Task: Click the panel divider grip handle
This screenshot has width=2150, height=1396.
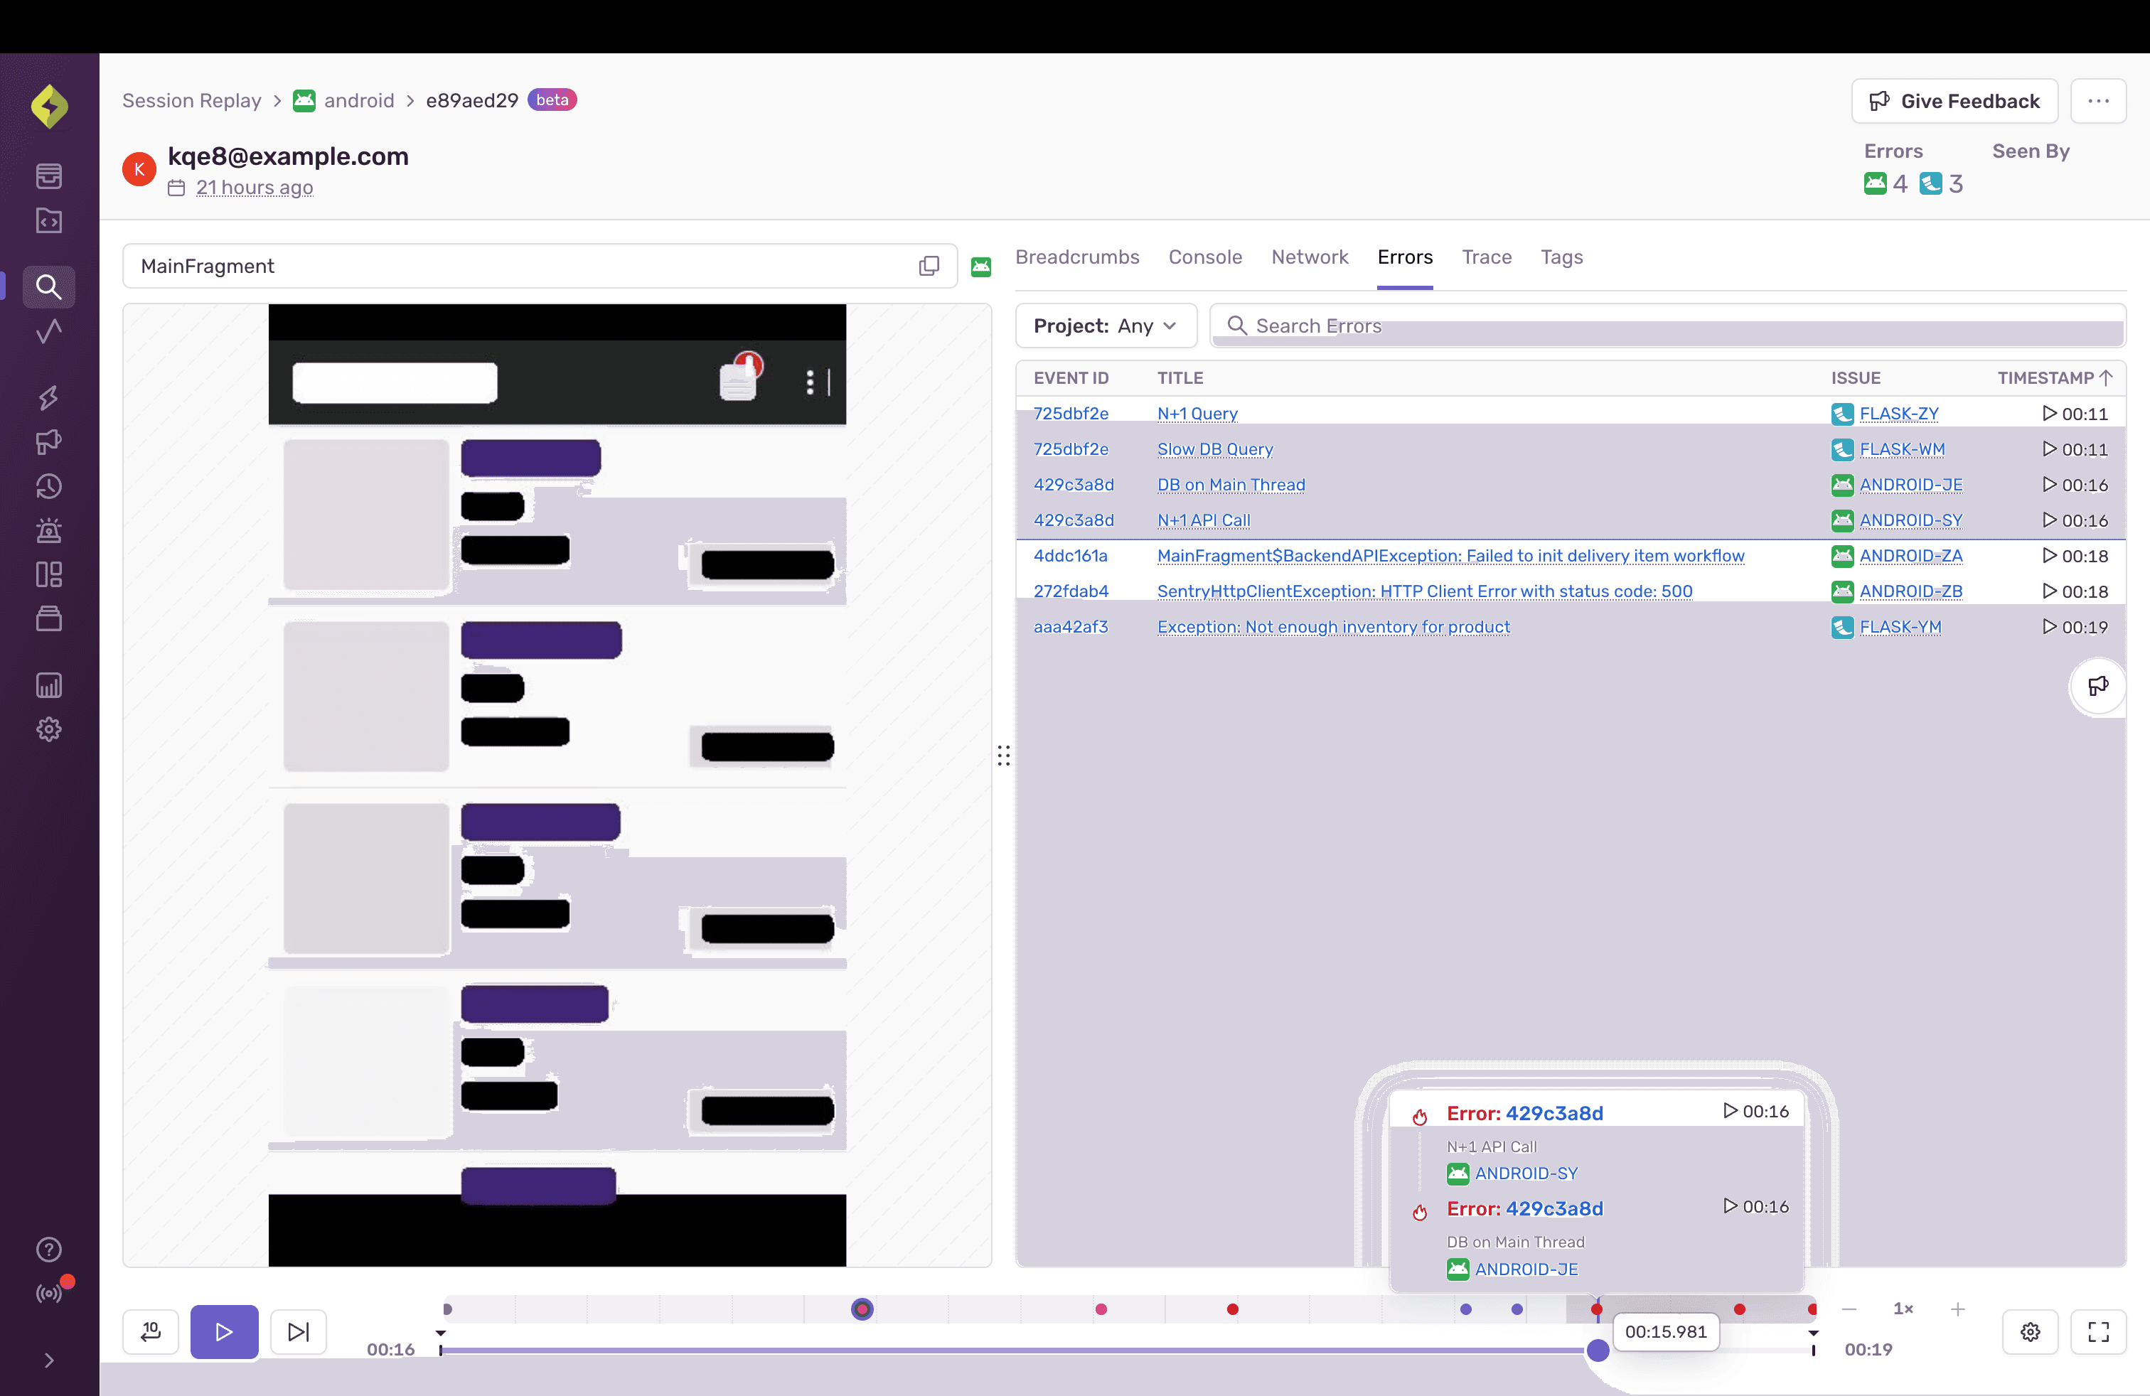Action: (x=1004, y=755)
